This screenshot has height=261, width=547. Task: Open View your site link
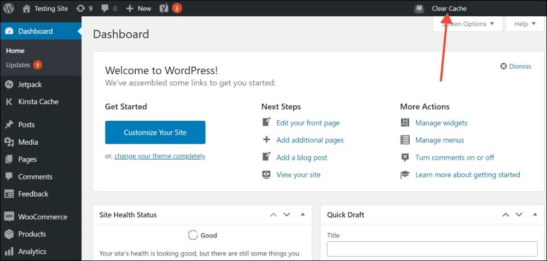pyautogui.click(x=298, y=175)
